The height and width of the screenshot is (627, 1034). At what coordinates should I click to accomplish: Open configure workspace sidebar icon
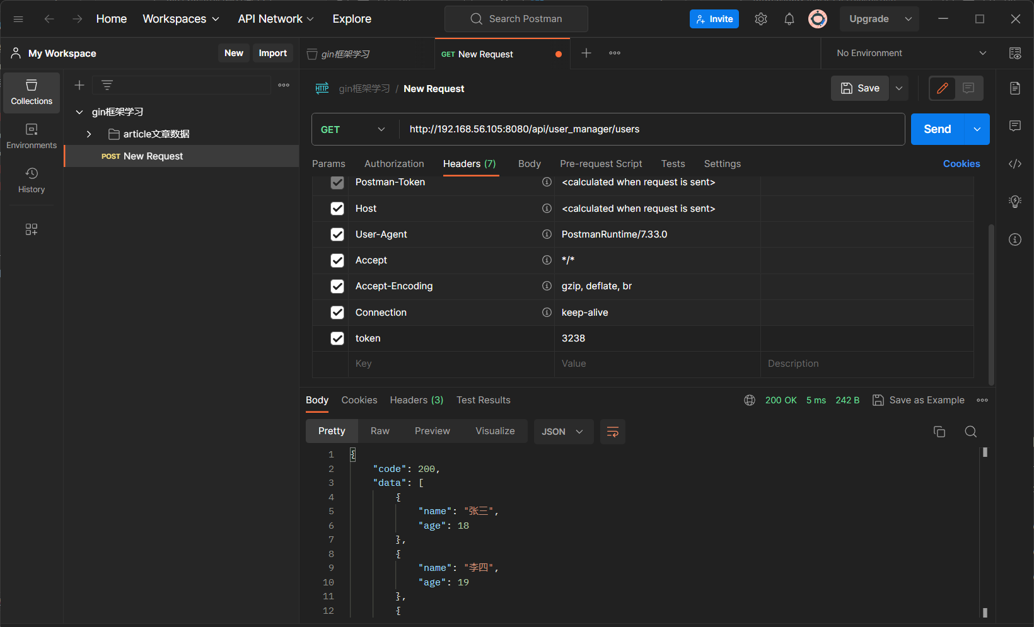tap(32, 229)
